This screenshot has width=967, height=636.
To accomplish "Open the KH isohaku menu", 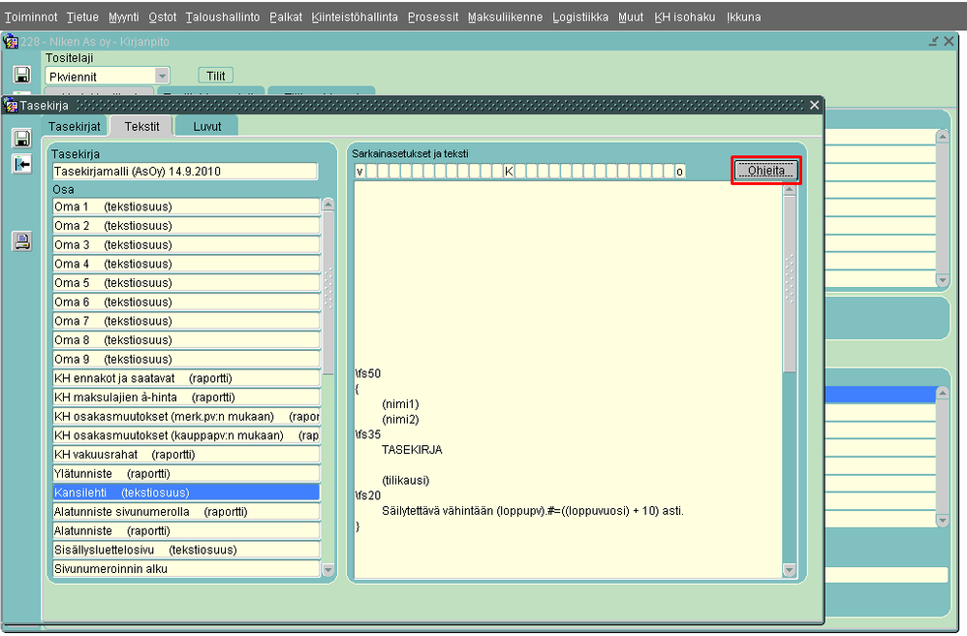I will 685,17.
